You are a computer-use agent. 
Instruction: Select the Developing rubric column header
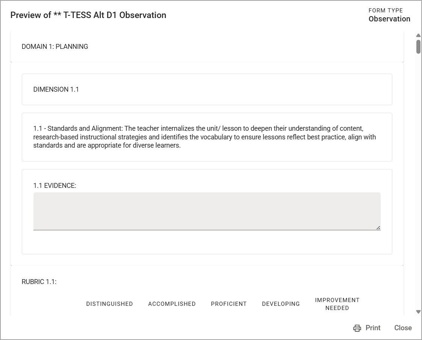[281, 304]
